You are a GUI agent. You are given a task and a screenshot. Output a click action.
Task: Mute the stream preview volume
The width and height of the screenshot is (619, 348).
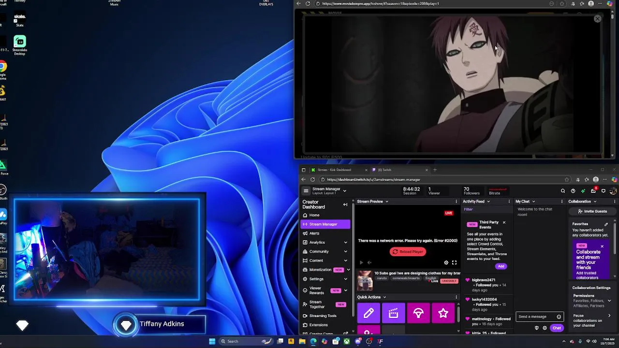pos(369,262)
